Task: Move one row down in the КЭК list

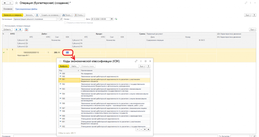Action: point(145,129)
